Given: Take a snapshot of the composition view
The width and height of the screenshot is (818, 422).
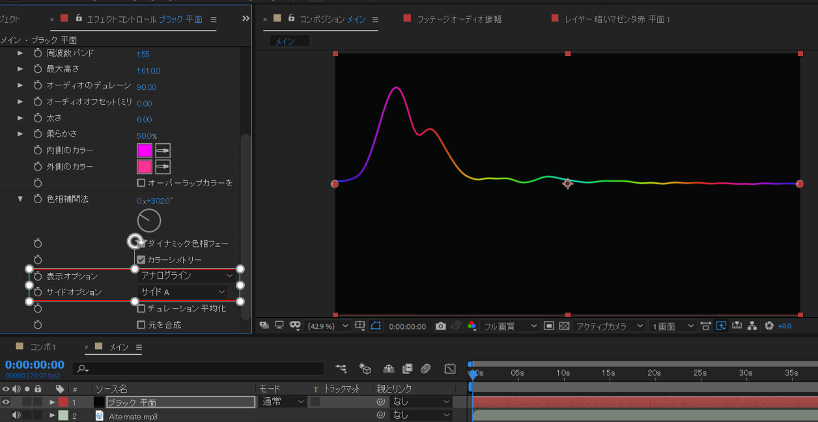Looking at the screenshot, I should tap(441, 325).
